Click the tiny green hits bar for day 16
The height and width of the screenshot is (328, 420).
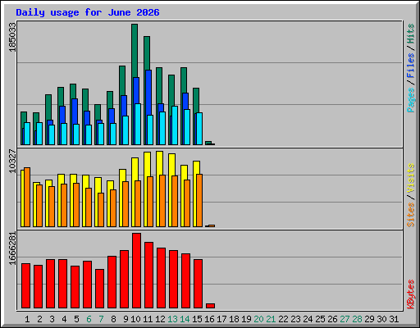[x=208, y=143]
